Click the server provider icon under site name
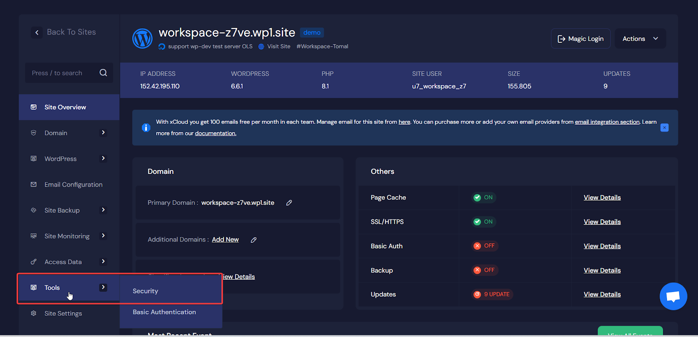Screen dimensions: 698x337 point(162,47)
